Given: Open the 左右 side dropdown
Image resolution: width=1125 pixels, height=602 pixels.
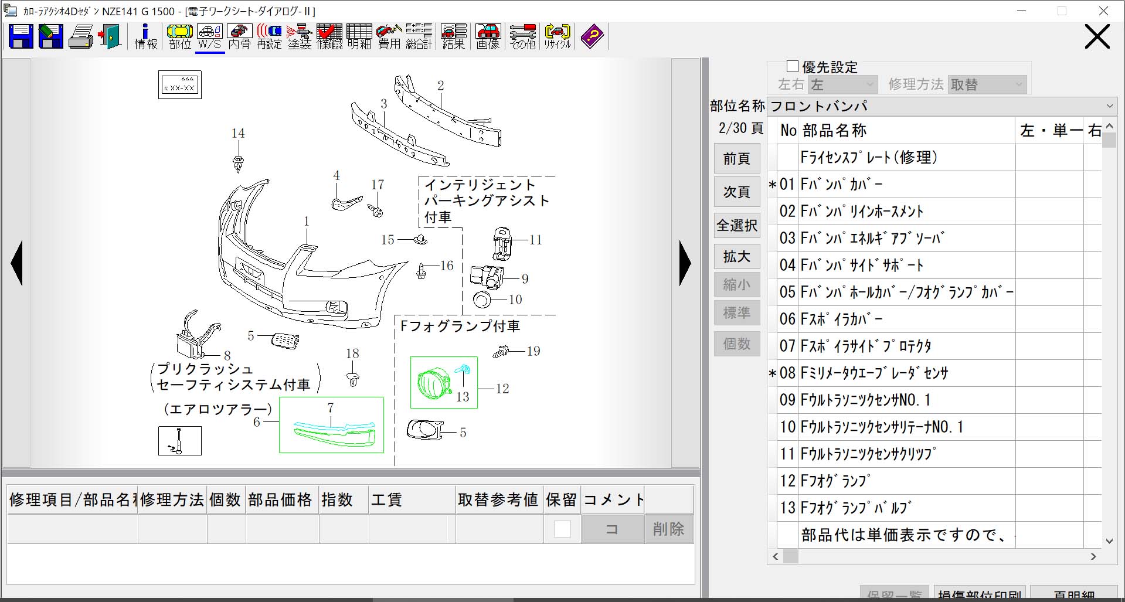Looking at the screenshot, I should (x=842, y=85).
